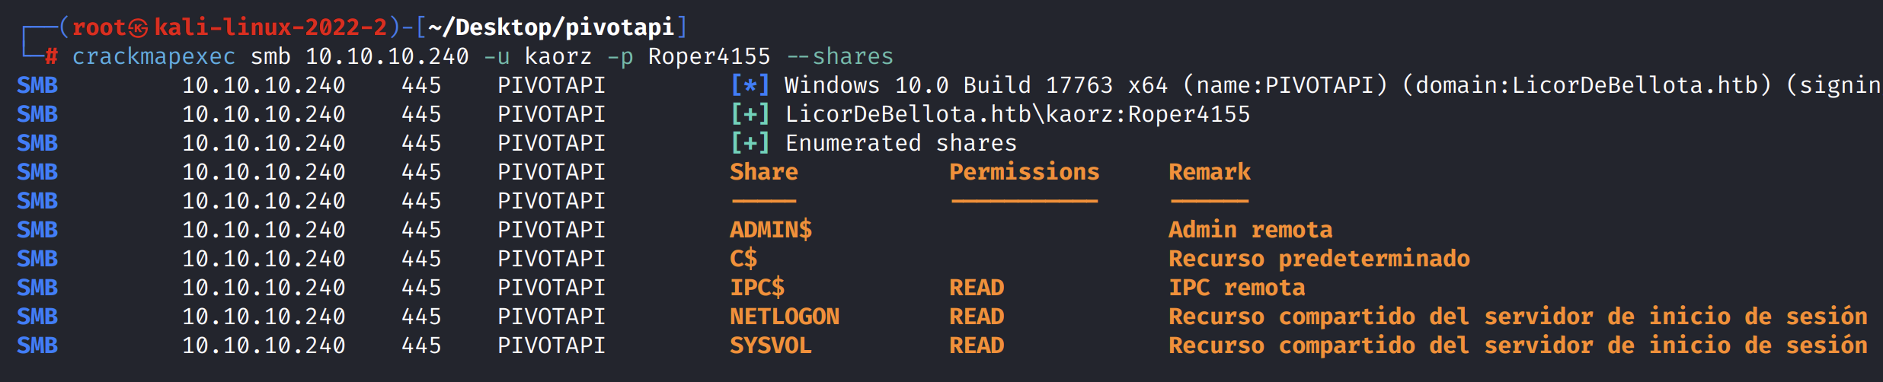Click the READ permission on the NETLOGON row

977,317
